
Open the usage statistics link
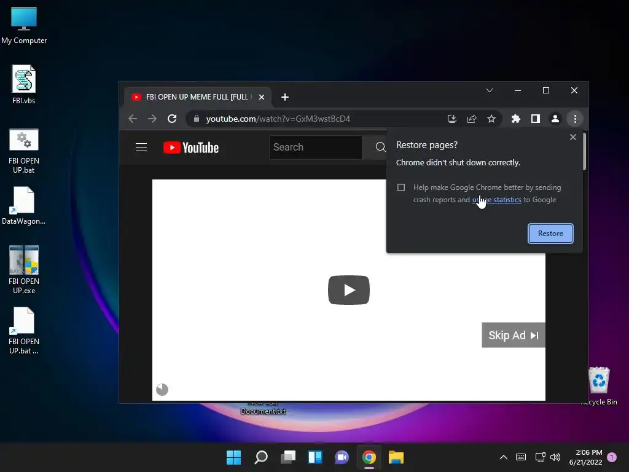(496, 200)
